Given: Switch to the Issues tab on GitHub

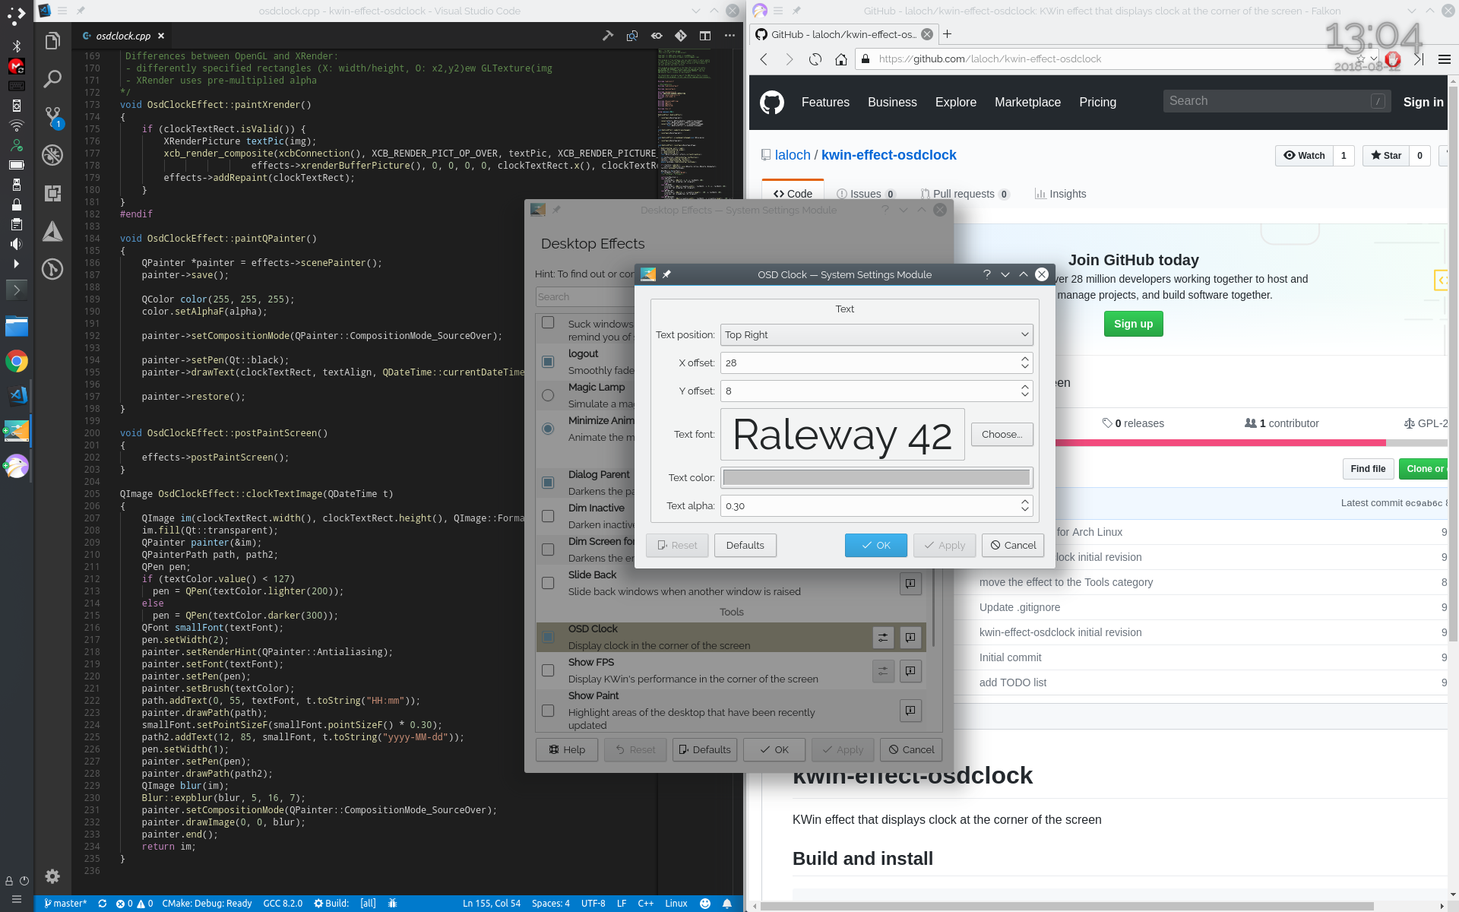Looking at the screenshot, I should click(866, 194).
